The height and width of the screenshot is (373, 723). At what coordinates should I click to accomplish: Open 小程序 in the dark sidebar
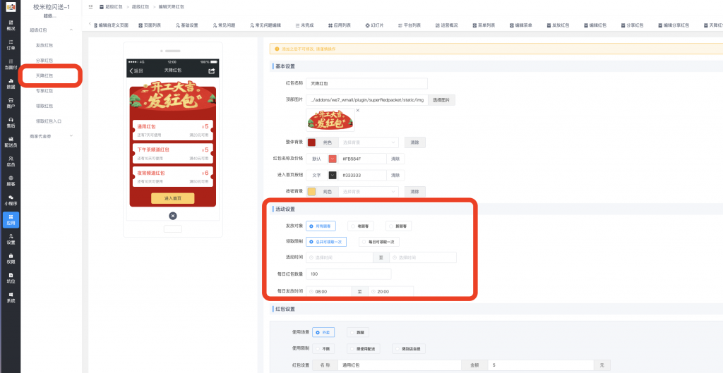[10, 200]
